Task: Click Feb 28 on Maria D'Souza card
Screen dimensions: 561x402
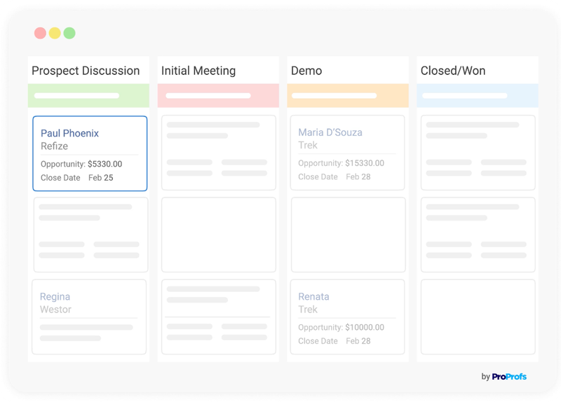Action: pyautogui.click(x=358, y=177)
